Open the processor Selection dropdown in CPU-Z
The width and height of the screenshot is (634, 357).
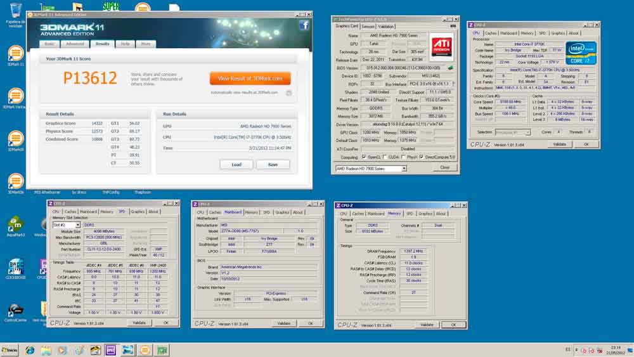pyautogui.click(x=512, y=132)
